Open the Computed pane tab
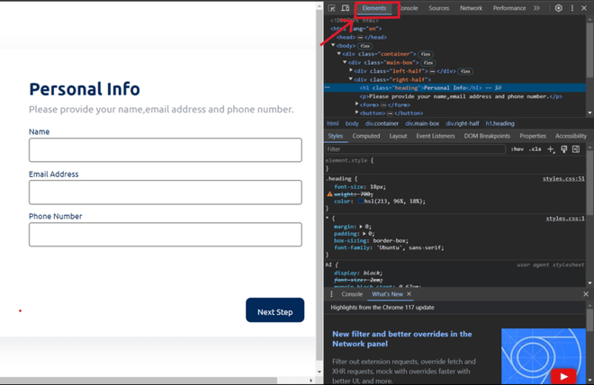Screen dimensions: 594x385 tap(366, 136)
